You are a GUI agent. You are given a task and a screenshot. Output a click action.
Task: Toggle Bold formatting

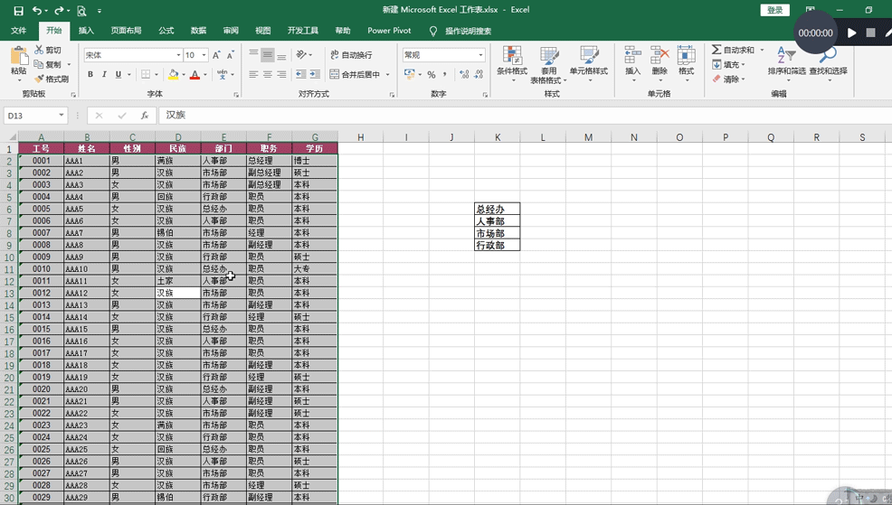pyautogui.click(x=90, y=74)
